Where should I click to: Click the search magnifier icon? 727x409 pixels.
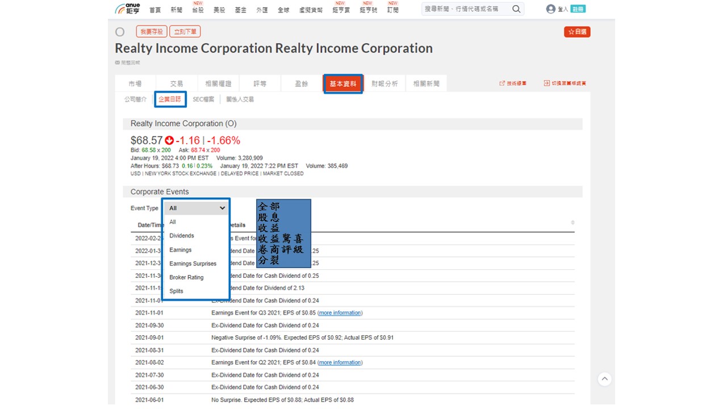pyautogui.click(x=516, y=9)
